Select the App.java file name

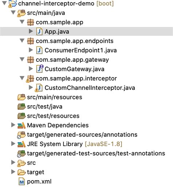click(x=57, y=32)
